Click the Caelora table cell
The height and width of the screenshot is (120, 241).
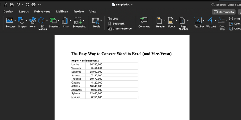point(78,83)
